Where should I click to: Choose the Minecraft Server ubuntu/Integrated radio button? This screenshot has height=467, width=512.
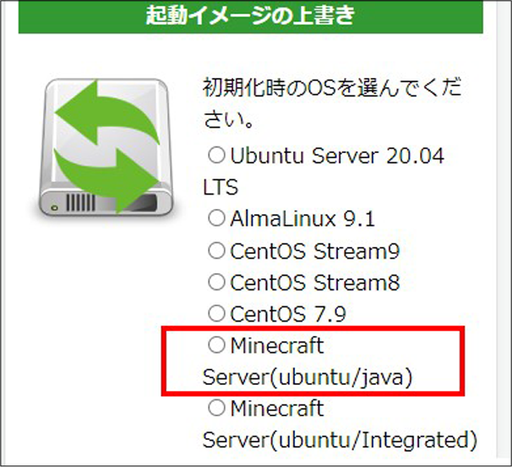217,409
